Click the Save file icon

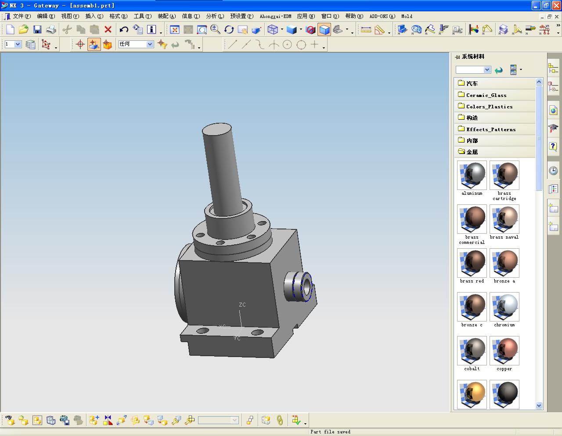tap(37, 29)
